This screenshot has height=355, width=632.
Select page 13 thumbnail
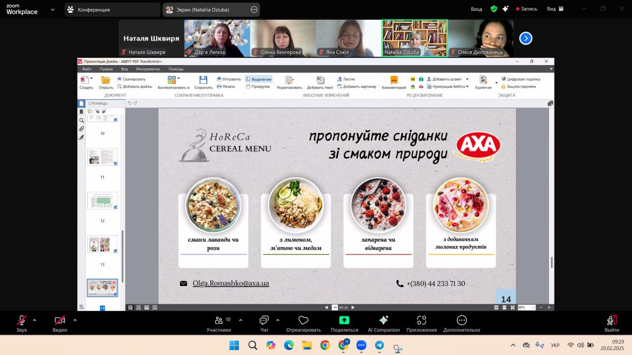[x=103, y=244]
